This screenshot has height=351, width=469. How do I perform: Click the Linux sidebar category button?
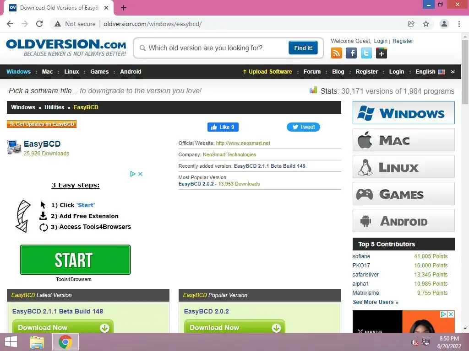(x=404, y=166)
